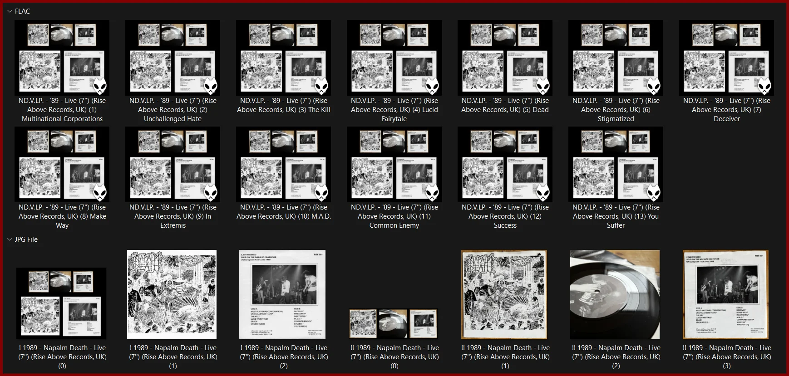Screen dimensions: 789x376
Task: Select FLAC track (3) The Kill thumbnail
Action: click(283, 58)
